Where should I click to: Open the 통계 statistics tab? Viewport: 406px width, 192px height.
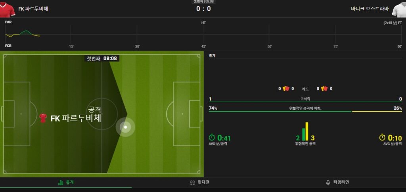[66, 182]
